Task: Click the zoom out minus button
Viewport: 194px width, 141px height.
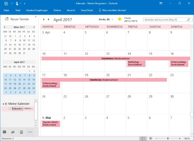Action: pyautogui.click(x=156, y=139)
